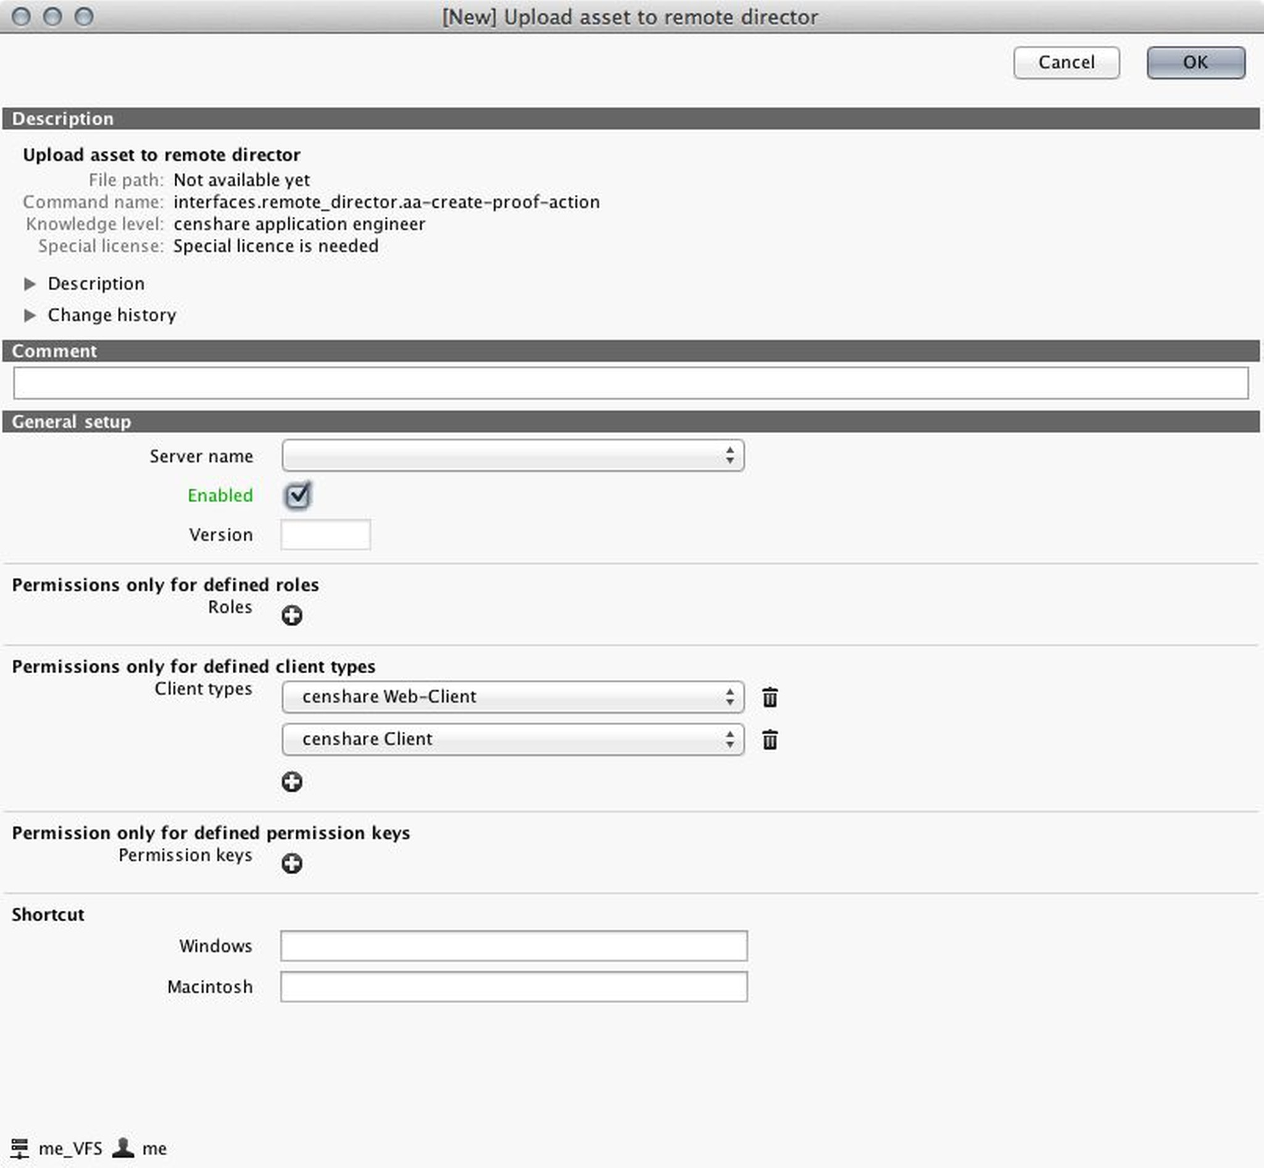Open the censhare Client client type dropdown
1264x1168 pixels.
click(512, 739)
